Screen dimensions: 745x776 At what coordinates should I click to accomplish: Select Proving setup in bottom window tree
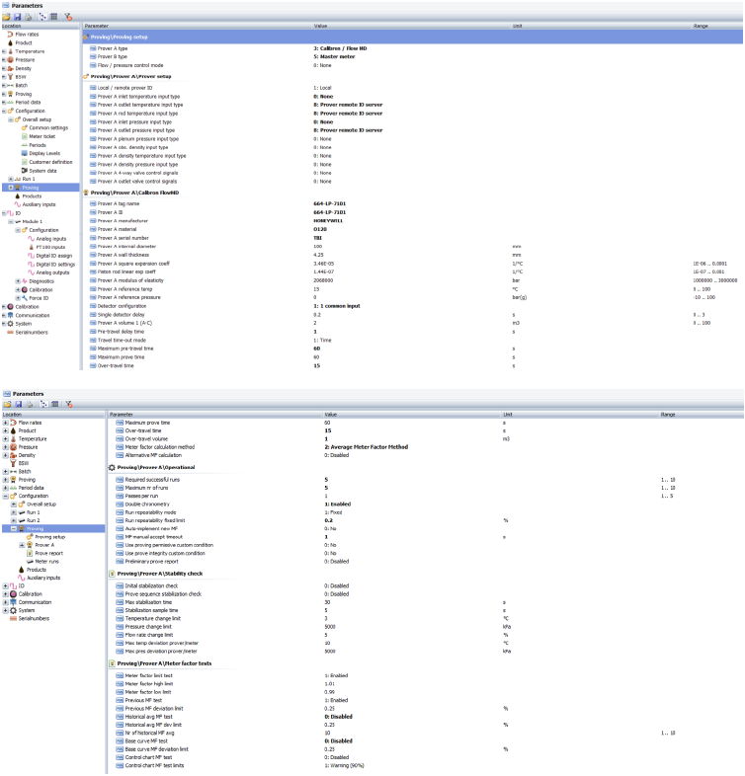click(50, 537)
